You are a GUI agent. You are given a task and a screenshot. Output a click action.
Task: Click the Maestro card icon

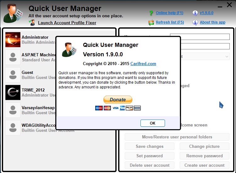point(99,108)
